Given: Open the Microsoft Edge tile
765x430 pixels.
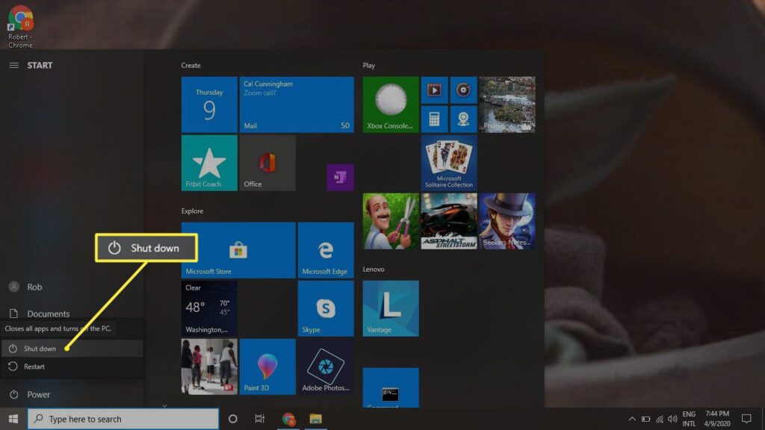Looking at the screenshot, I should (x=326, y=250).
